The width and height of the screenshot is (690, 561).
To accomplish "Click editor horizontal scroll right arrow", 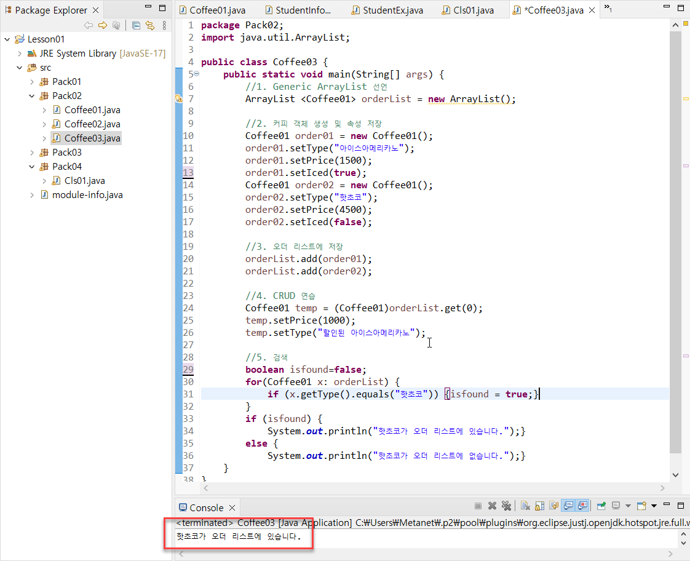I will (x=662, y=488).
